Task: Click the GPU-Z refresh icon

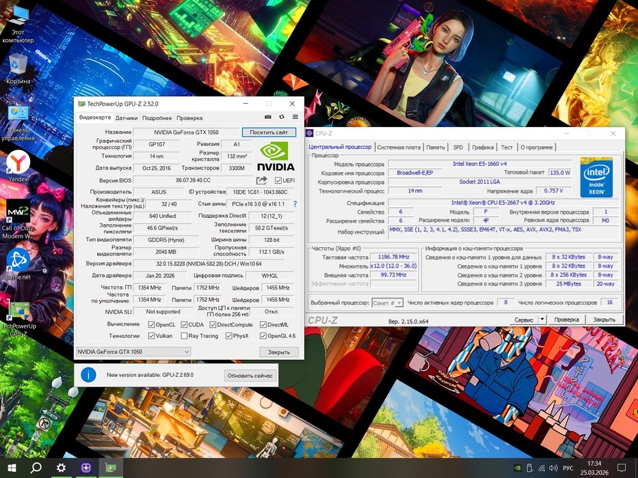Action: pos(281,117)
